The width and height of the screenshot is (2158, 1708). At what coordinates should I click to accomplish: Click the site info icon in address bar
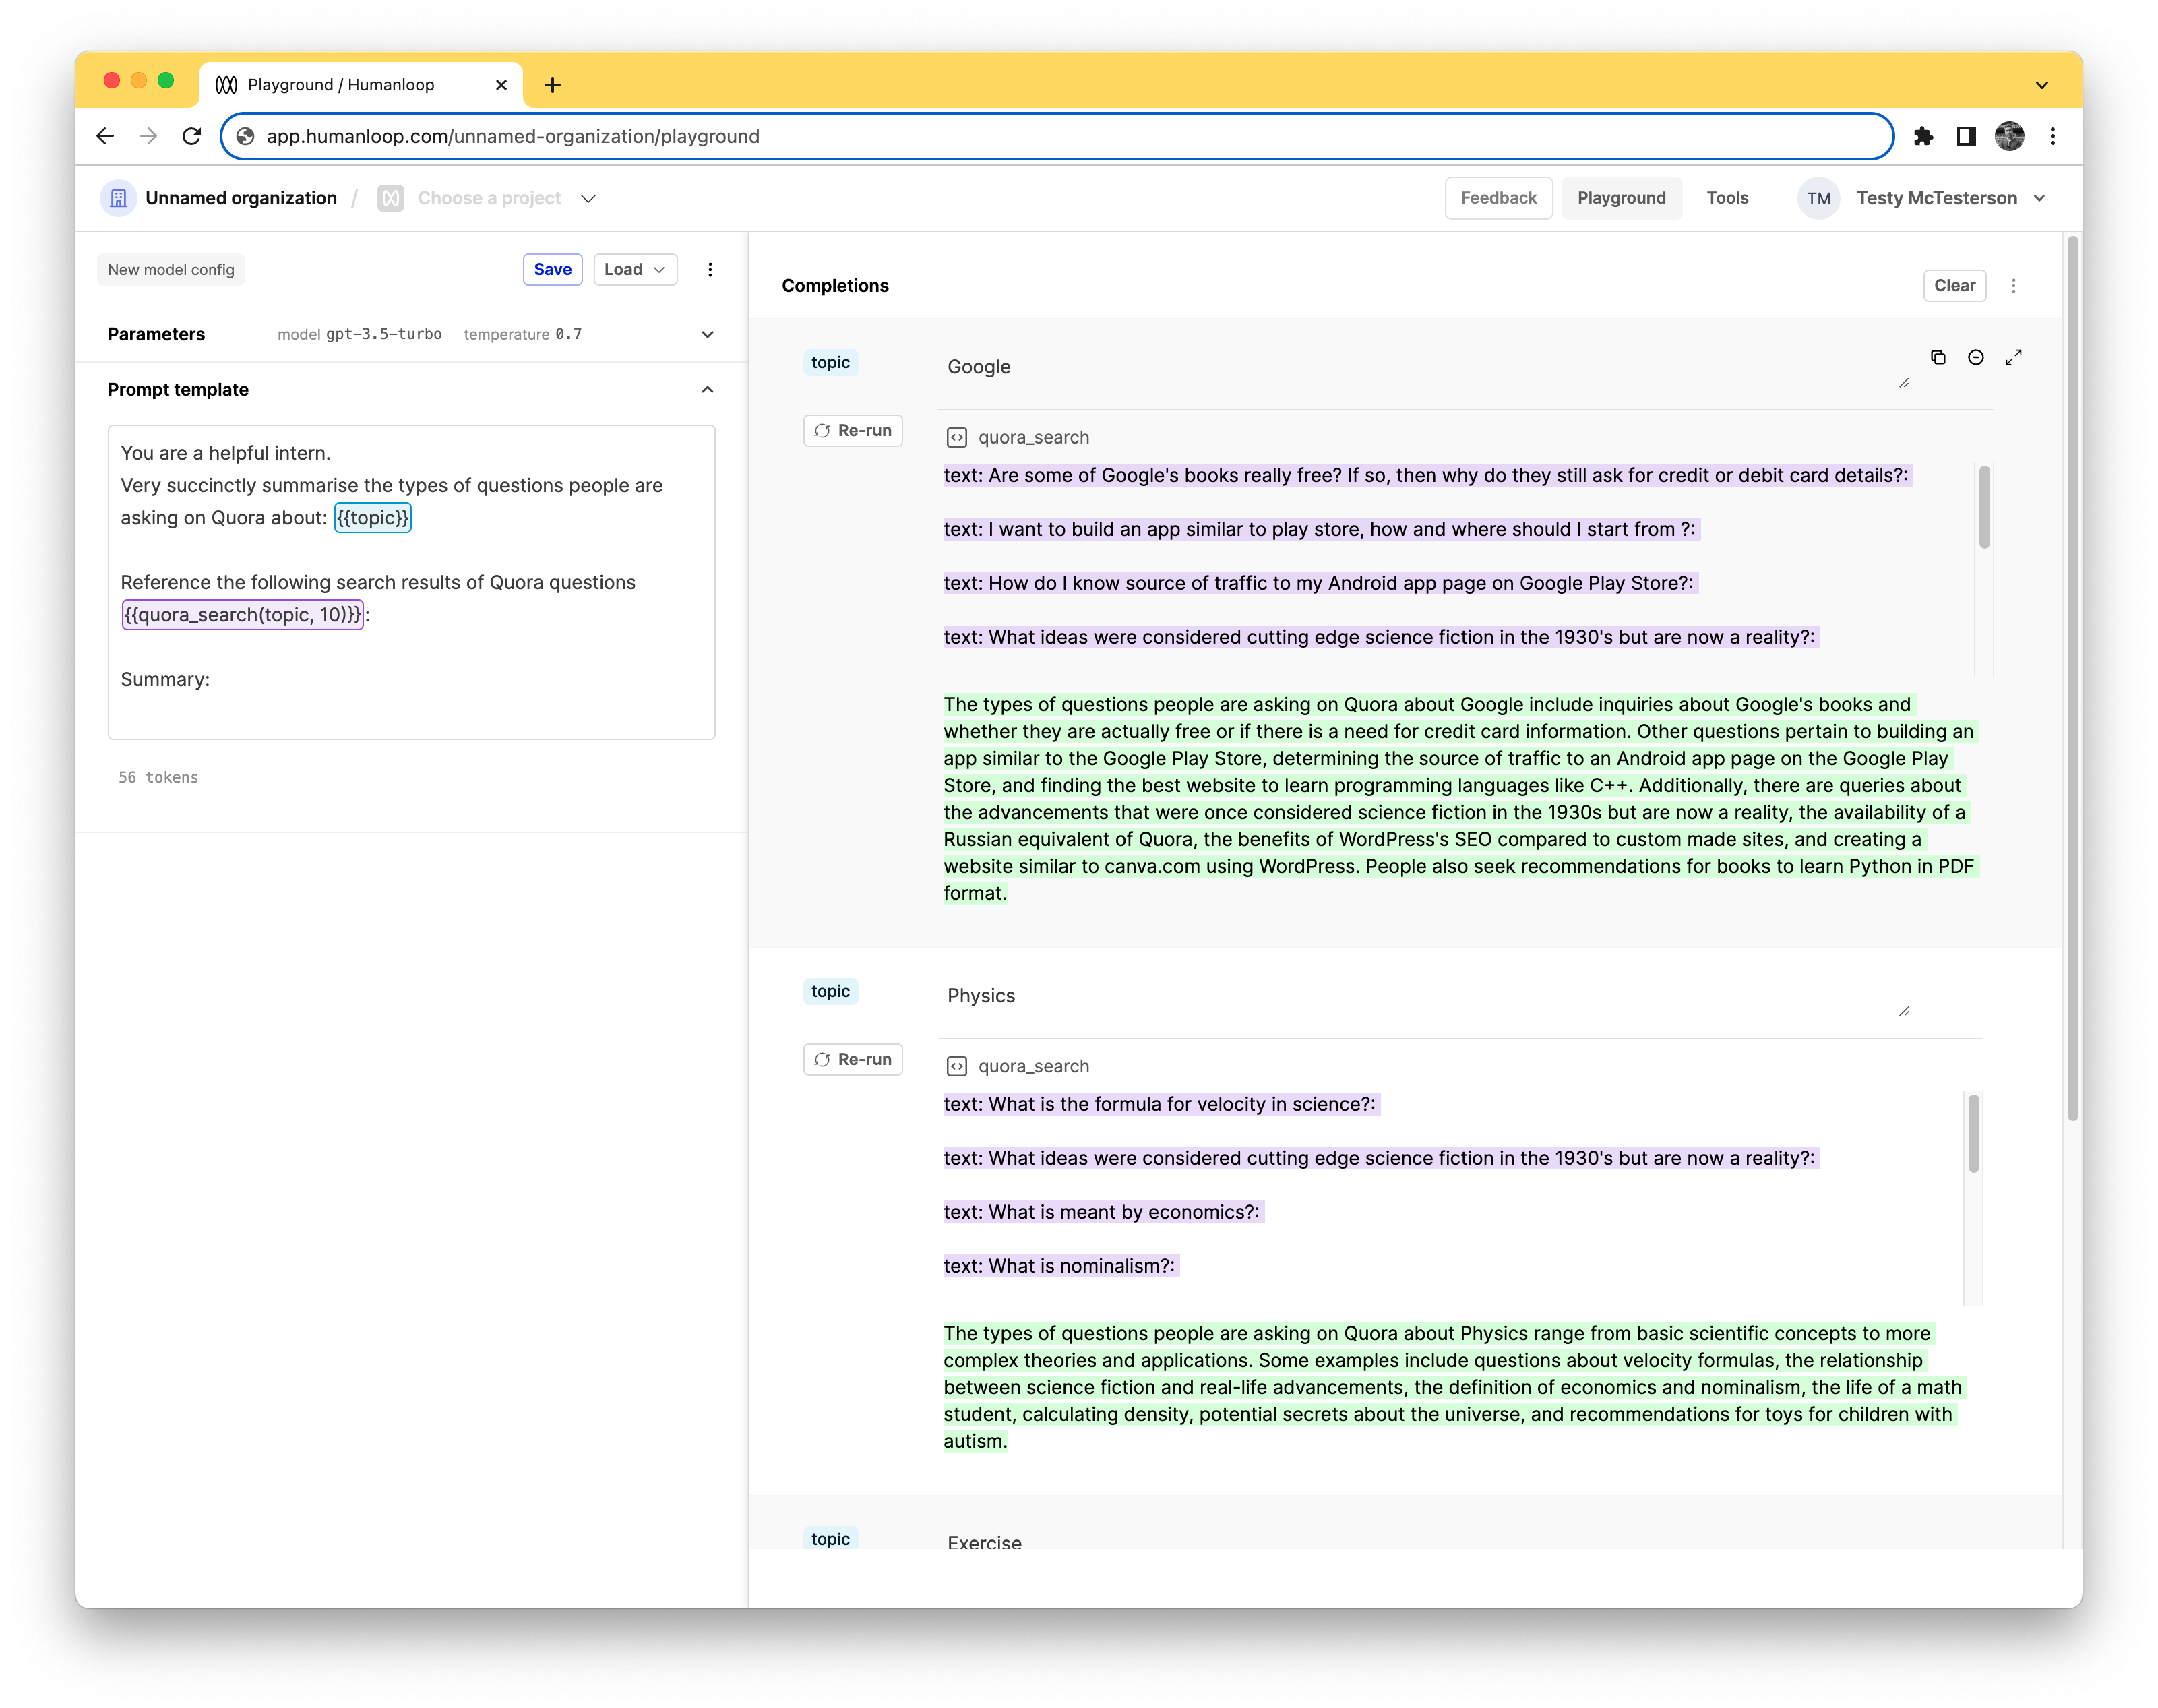pos(245,136)
